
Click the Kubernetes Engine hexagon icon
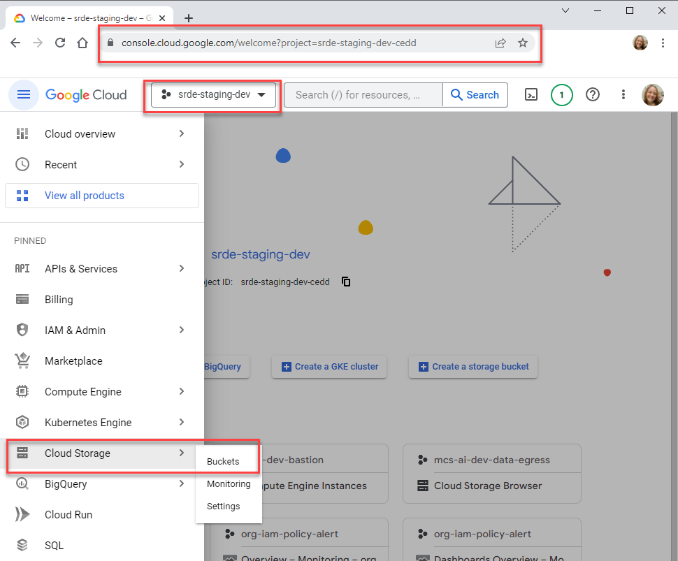22,422
